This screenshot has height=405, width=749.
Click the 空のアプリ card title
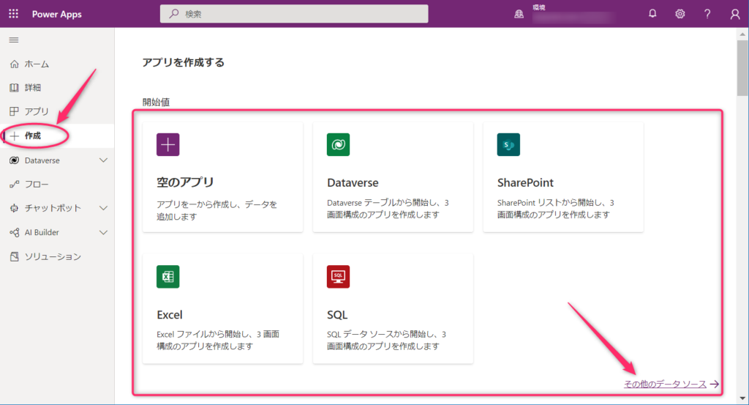coord(185,182)
